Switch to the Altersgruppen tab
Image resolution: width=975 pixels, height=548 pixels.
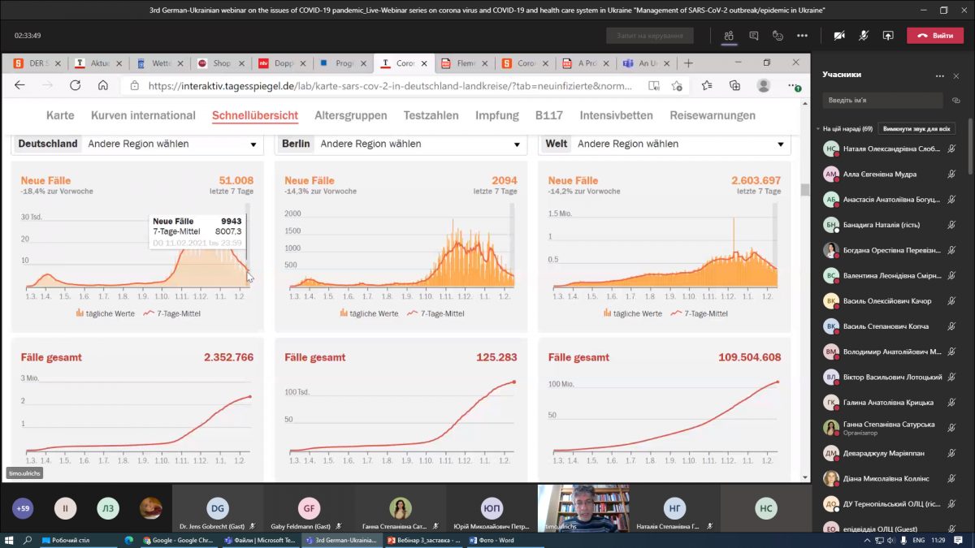(x=350, y=115)
